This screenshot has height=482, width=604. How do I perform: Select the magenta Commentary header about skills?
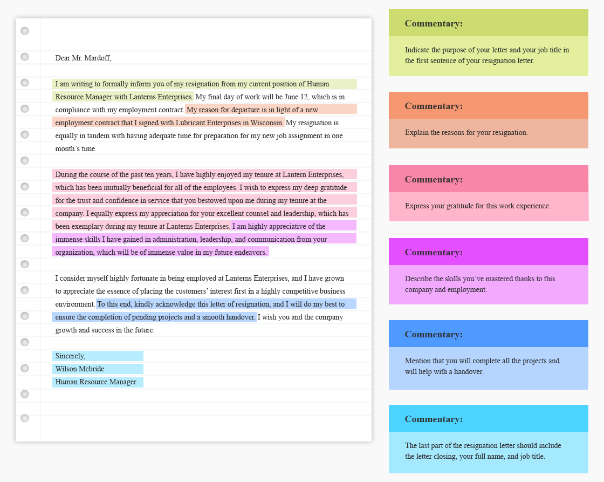tap(488, 252)
